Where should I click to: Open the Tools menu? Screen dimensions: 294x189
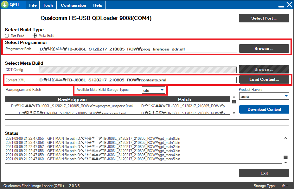click(x=48, y=5)
